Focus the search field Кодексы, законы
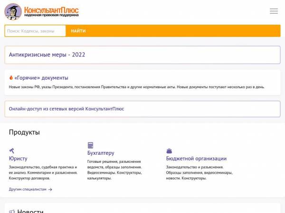Viewport: 285px width, 213px height. [35, 31]
